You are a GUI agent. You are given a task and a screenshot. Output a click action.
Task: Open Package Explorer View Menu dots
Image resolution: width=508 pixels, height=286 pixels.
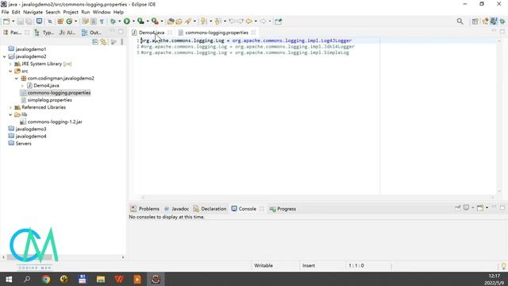point(121,42)
